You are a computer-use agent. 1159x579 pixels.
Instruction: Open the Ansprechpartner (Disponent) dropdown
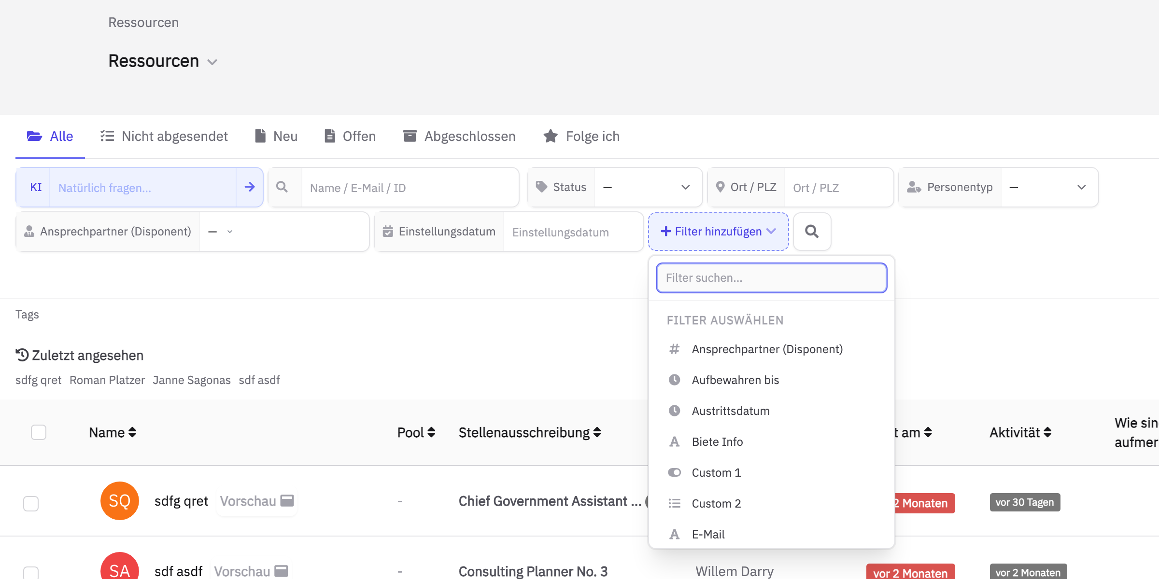coord(284,232)
